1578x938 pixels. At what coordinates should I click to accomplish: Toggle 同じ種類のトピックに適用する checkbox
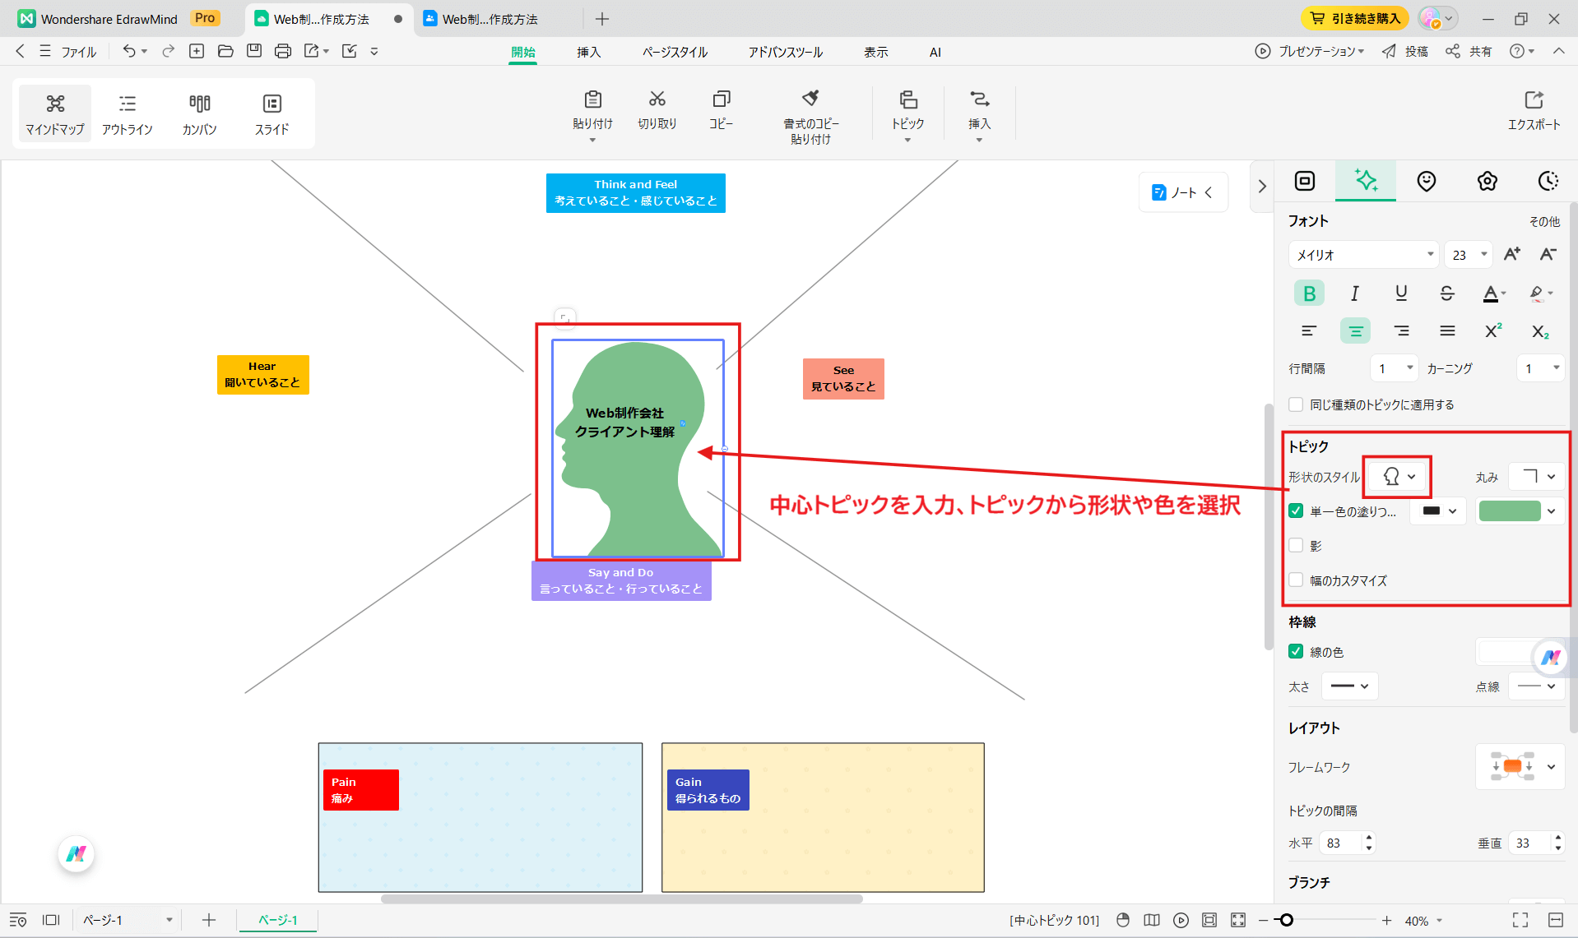point(1295,404)
